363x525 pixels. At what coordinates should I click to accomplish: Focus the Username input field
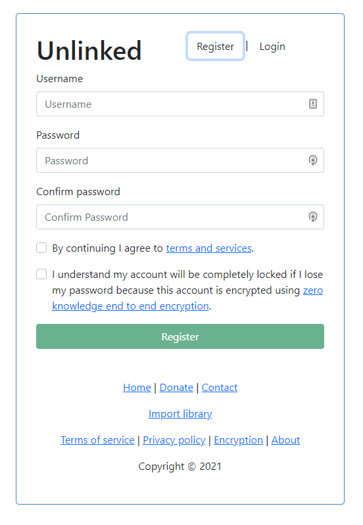[180, 104]
